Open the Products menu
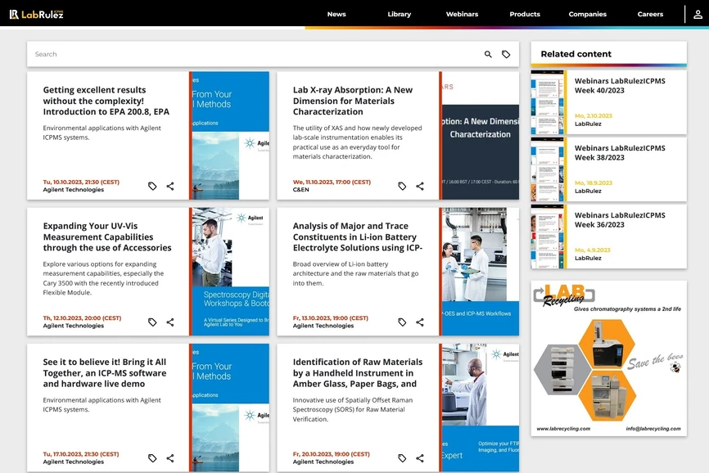 (525, 14)
